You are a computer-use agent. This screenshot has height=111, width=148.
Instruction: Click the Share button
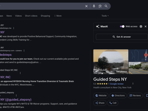coord(100,103)
